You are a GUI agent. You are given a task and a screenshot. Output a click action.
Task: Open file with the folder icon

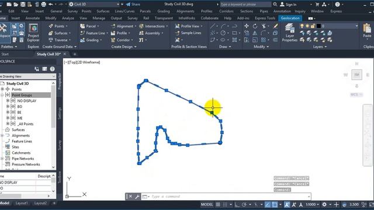(x=16, y=4)
